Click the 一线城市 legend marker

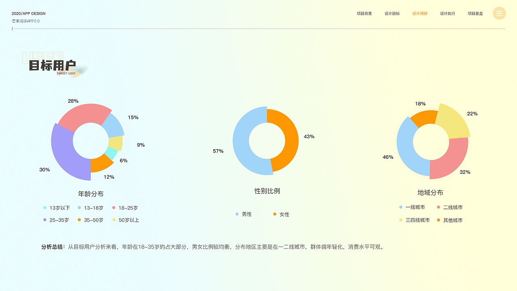[400, 207]
